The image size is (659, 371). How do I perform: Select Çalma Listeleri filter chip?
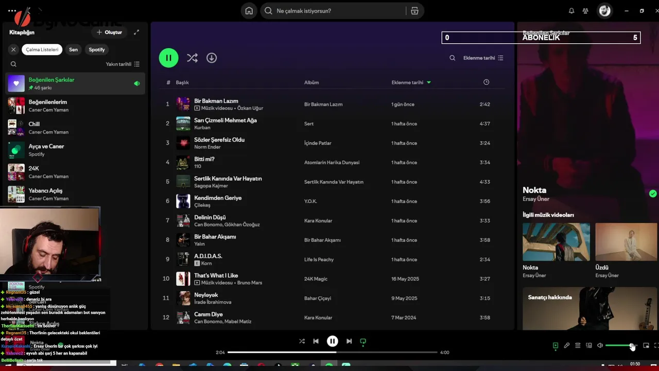point(42,49)
